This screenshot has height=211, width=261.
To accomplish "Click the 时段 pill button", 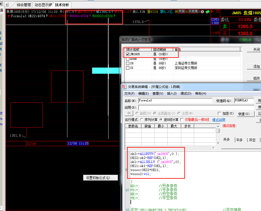I will pyautogui.click(x=182, y=11).
